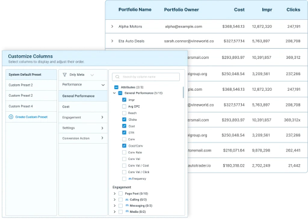Click the Meta icon next to Calling
This screenshot has width=308, height=220.
point(127,200)
